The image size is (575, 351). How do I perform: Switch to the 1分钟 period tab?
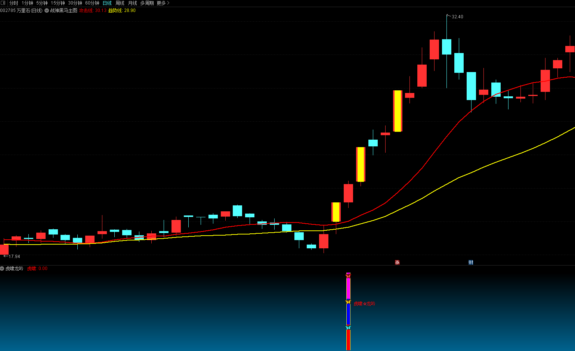27,3
